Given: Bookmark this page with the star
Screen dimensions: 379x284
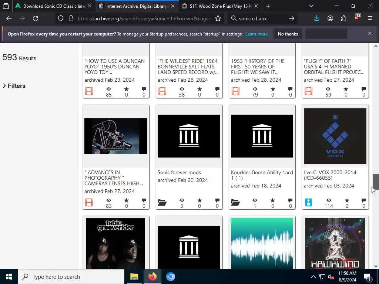Looking at the screenshot, I should point(218,18).
